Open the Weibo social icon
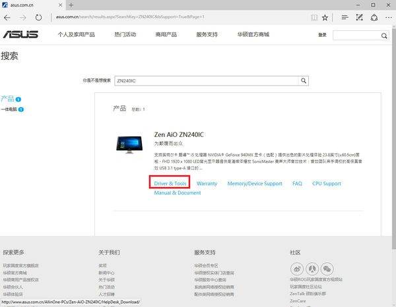Screen dimensions: 396x307 [296, 269]
